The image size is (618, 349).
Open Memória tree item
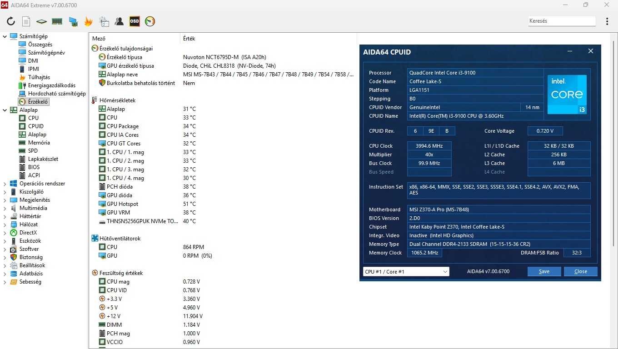tap(39, 143)
